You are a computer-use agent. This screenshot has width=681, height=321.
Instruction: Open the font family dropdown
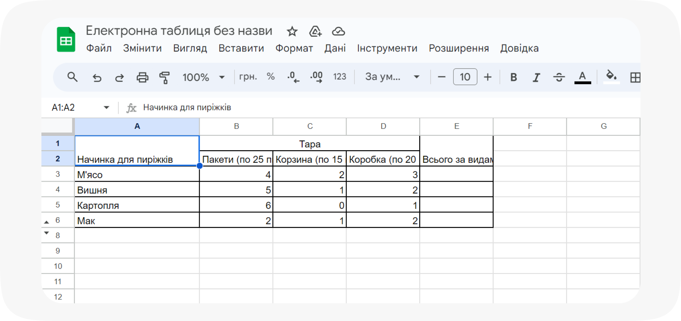(x=392, y=77)
